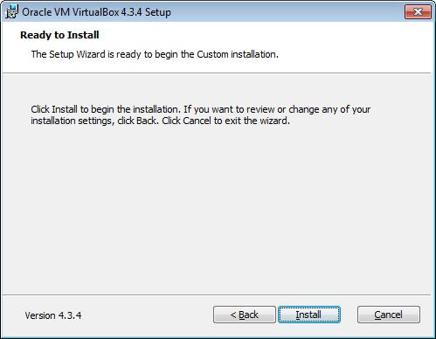Click the Oracle VM VirtualBox 4.3.4 Setup title
Screen dimensions: 436x339
point(96,12)
